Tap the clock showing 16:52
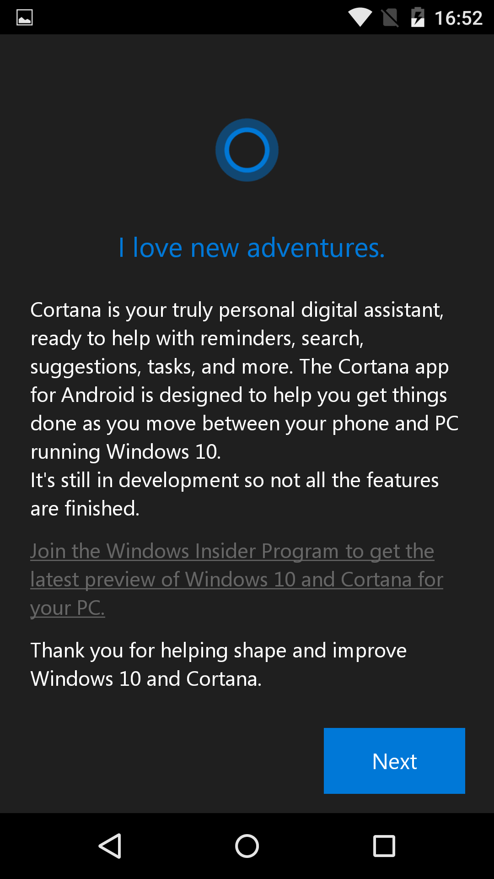494x879 pixels. 460,17
